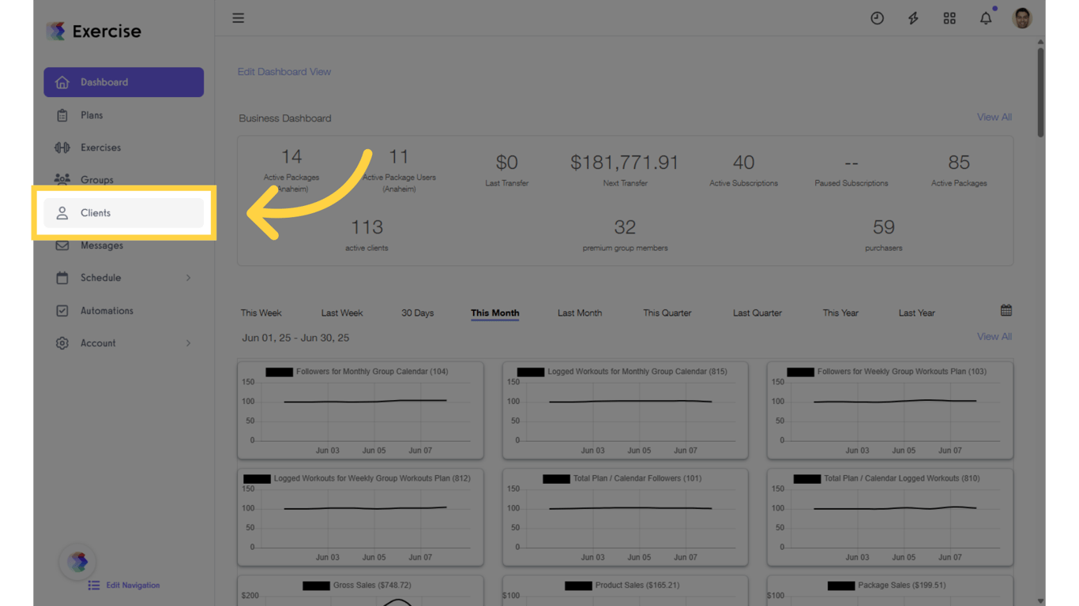Open the clock history icon
Image resolution: width=1079 pixels, height=606 pixels.
(x=877, y=17)
